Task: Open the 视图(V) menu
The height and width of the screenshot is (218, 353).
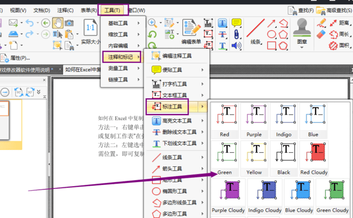Action: click(18, 10)
